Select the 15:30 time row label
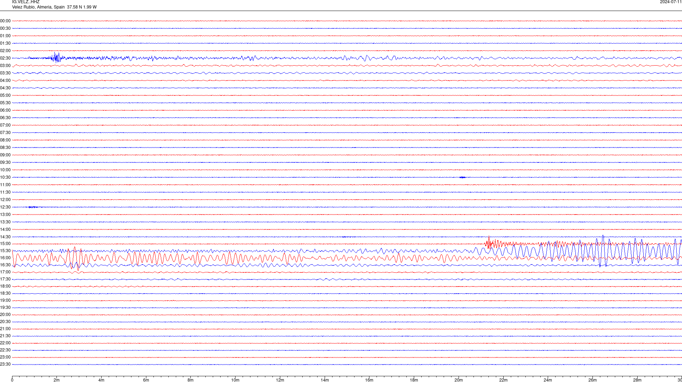Screen dimensions: 682x383 5,251
